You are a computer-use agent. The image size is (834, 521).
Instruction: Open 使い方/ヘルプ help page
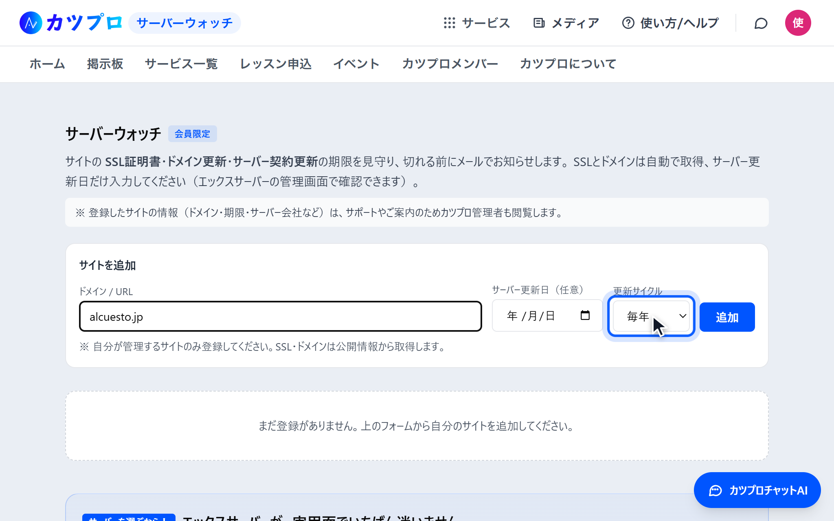tap(670, 23)
